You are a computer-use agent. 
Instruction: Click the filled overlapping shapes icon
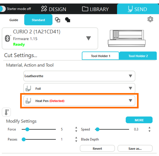click(x=67, y=20)
